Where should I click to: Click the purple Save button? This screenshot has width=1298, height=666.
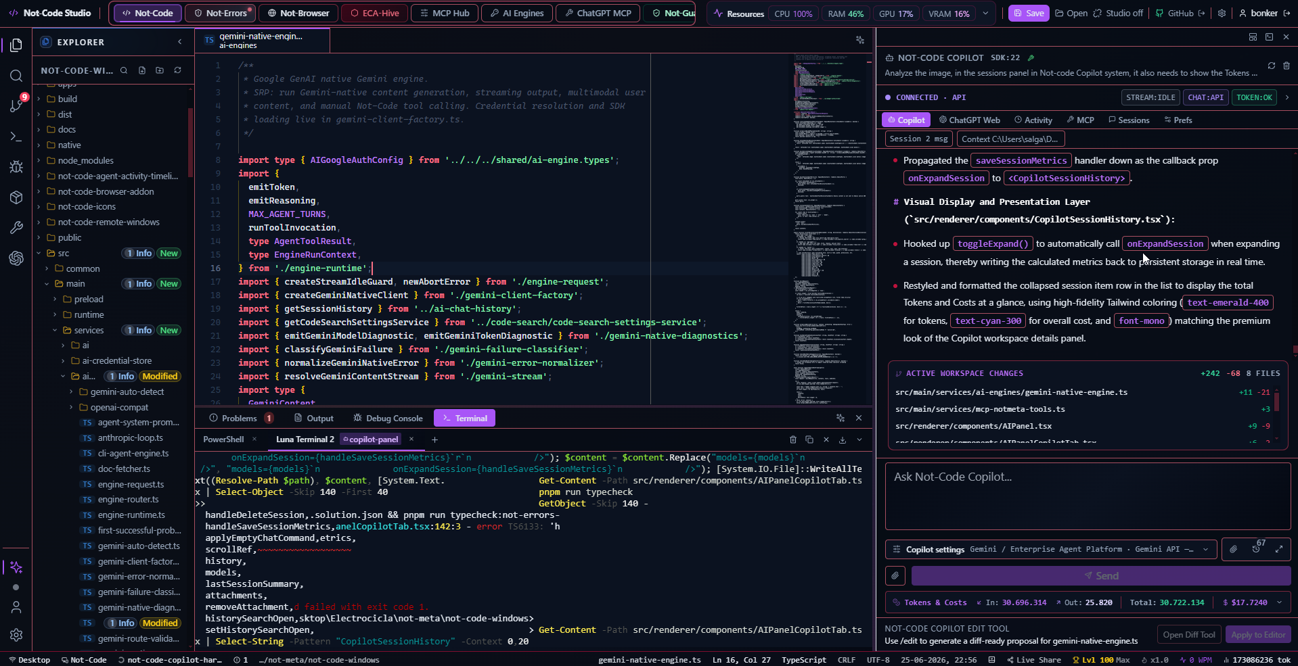point(1029,13)
